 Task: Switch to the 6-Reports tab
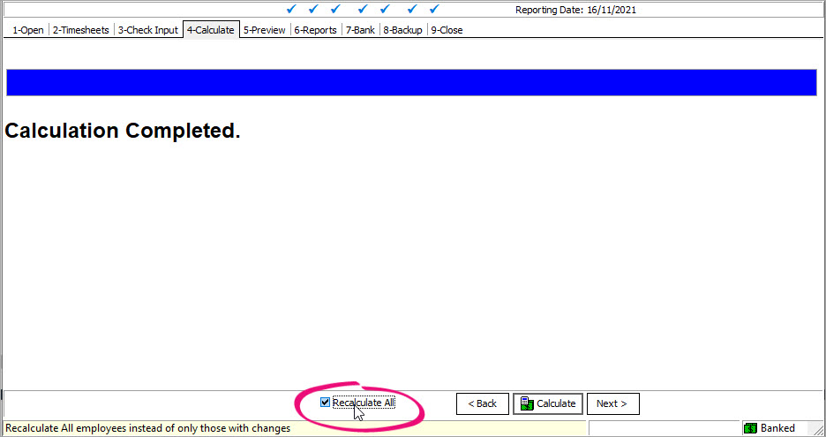point(315,30)
